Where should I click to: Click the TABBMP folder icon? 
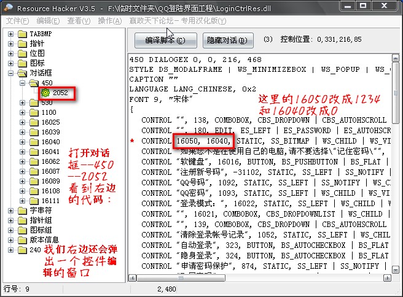click(23, 34)
